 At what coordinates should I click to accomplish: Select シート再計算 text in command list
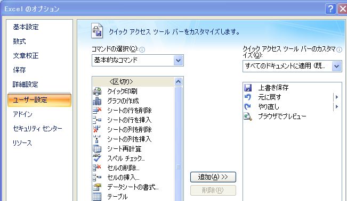tap(124, 149)
